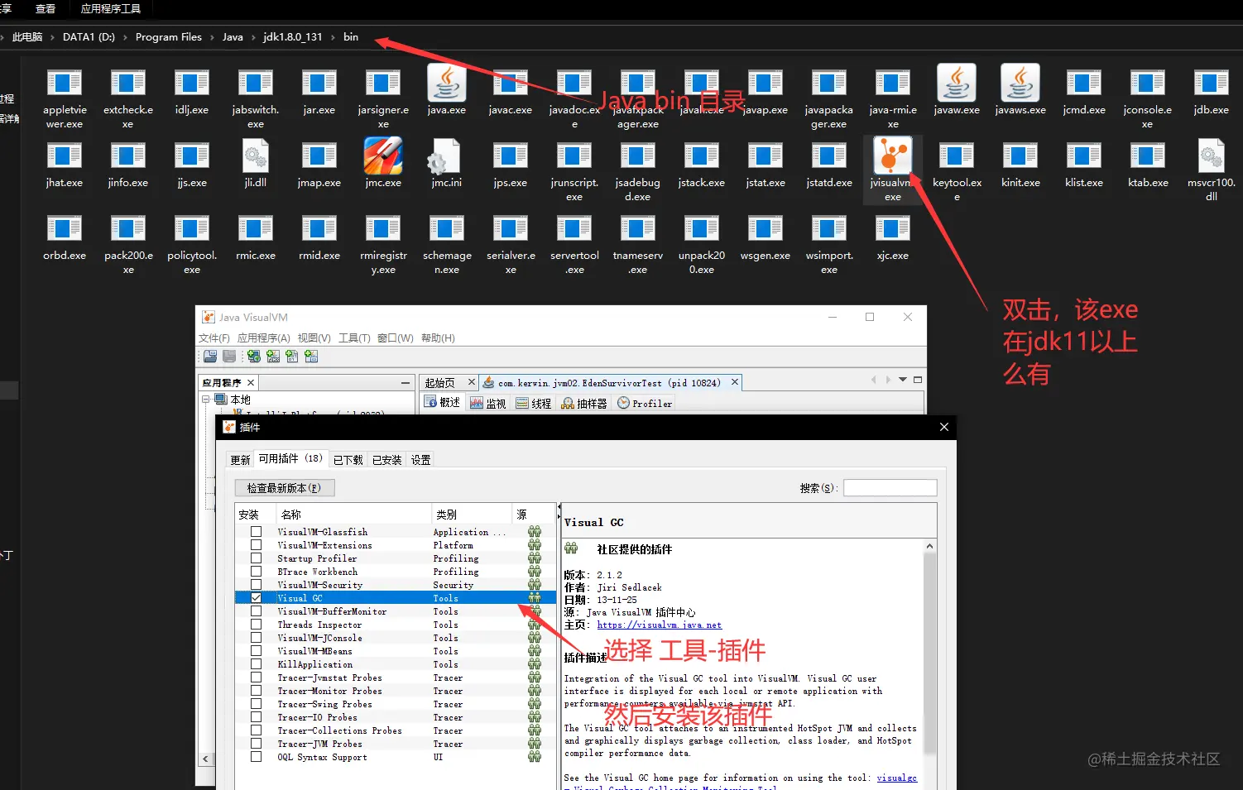Screen dimensions: 1243x790
Task: Click the last VisualVM toolbar icon, after coredump
Action: tap(311, 357)
